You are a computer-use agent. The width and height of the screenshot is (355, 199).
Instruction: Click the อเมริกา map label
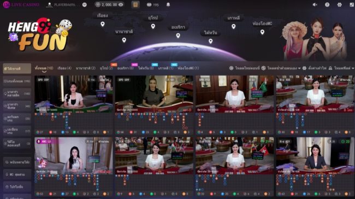[178, 27]
